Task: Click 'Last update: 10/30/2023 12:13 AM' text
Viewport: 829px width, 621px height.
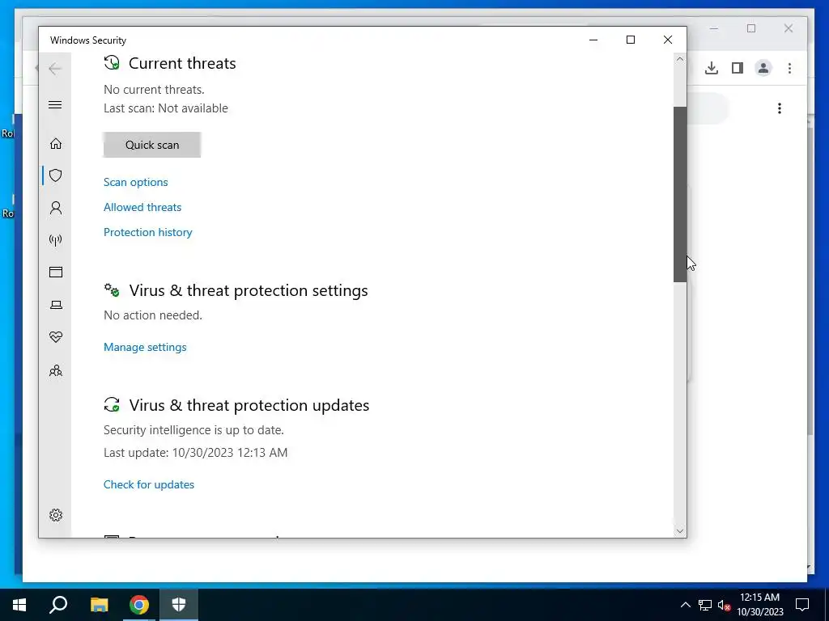Action: point(196,453)
